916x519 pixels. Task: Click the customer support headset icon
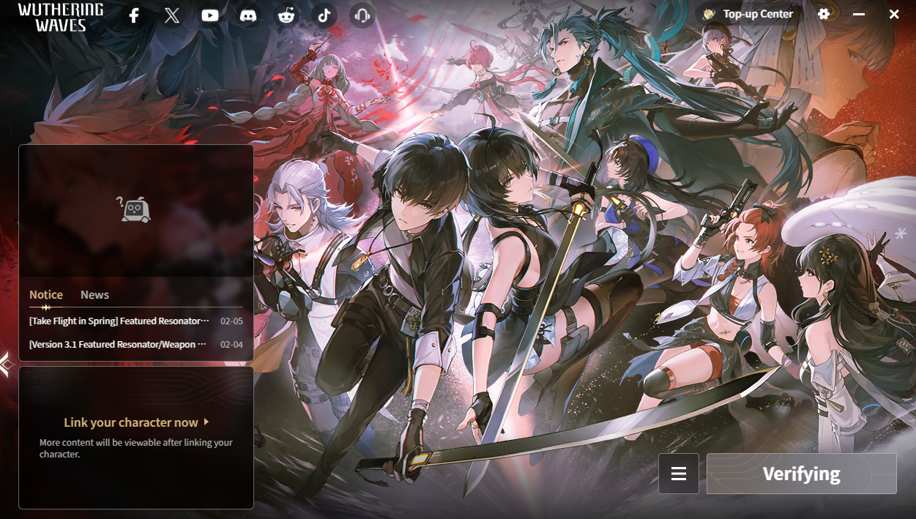pyautogui.click(x=362, y=15)
